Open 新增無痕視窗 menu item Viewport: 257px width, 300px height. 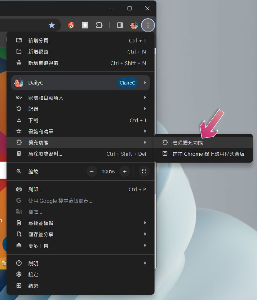tap(43, 63)
